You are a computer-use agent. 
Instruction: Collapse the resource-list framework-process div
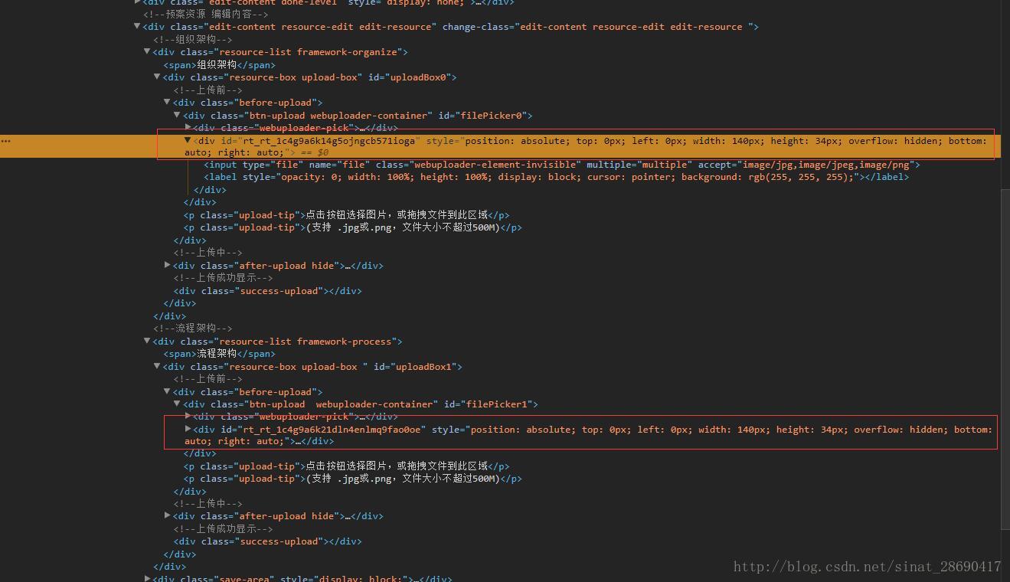point(147,342)
